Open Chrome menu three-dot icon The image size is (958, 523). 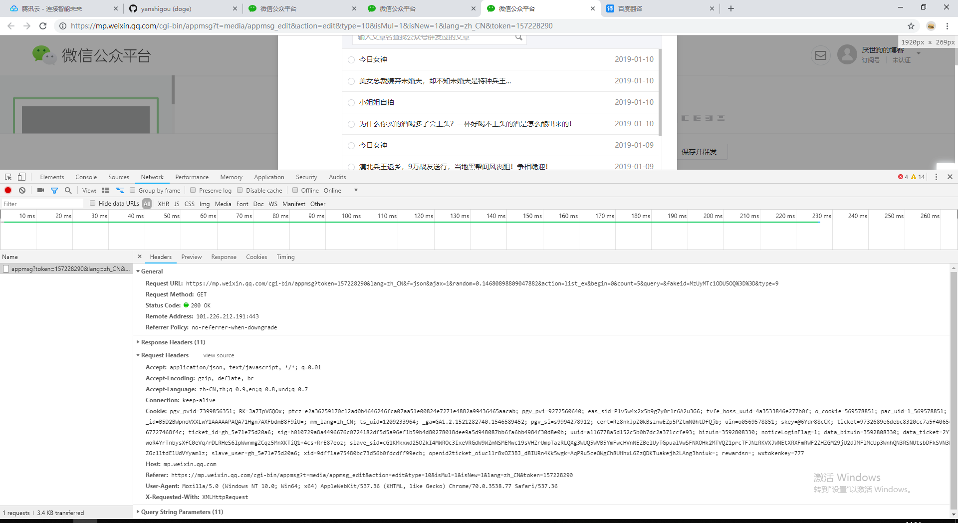click(x=947, y=26)
